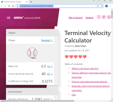Screen dimensions: 113x102
Task: Reload the current page
Action: coord(9,6)
